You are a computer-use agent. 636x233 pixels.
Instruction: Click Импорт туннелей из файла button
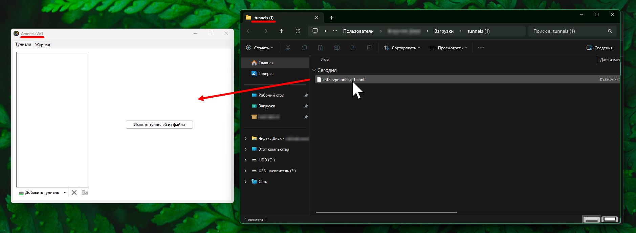click(x=159, y=125)
